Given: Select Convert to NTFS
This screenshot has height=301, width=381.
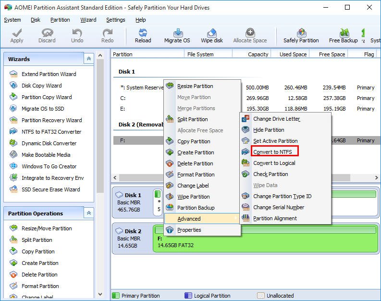Looking at the screenshot, I should [x=285, y=152].
